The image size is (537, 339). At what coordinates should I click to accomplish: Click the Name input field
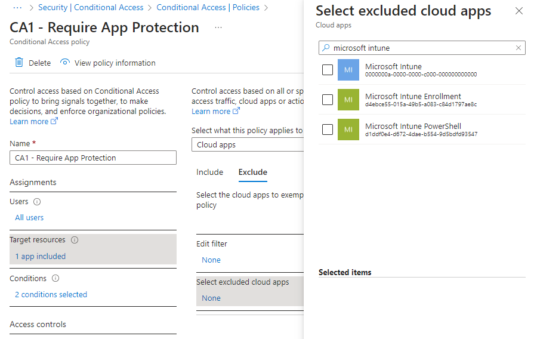pos(93,158)
